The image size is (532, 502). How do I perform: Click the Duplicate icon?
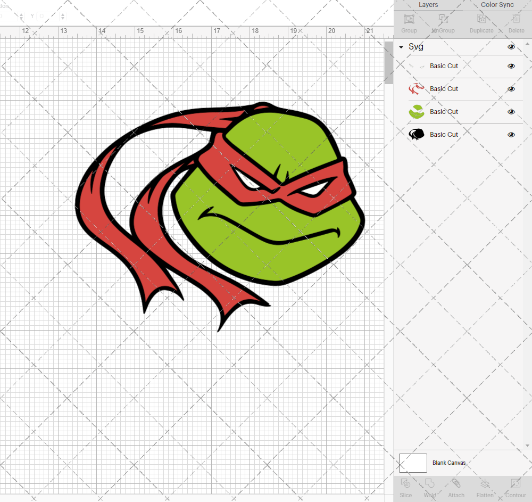(481, 19)
